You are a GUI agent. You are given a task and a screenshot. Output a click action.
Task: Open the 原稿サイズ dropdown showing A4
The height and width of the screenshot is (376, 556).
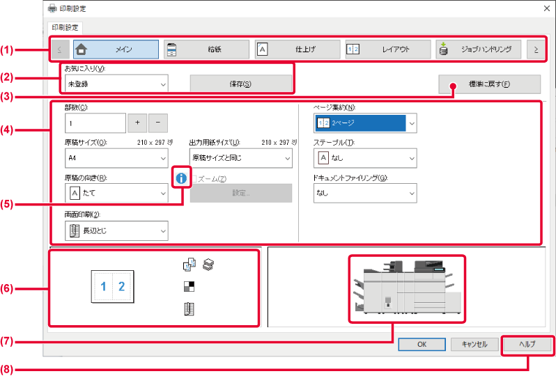coord(116,158)
